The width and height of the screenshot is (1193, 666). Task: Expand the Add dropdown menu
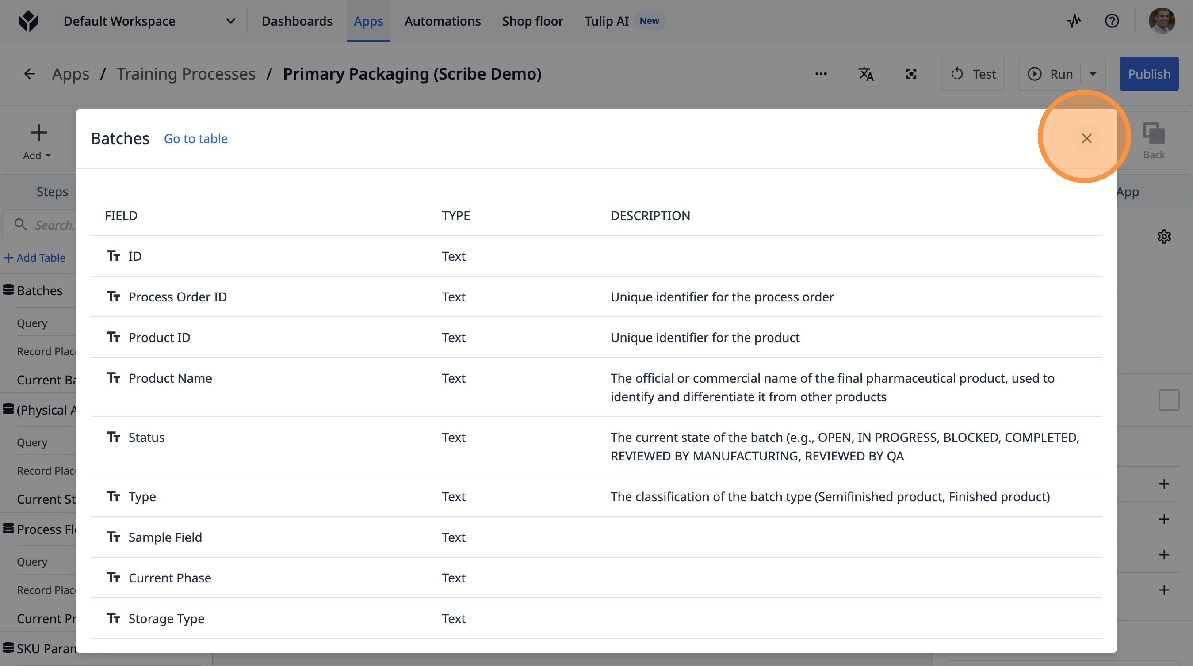[38, 141]
